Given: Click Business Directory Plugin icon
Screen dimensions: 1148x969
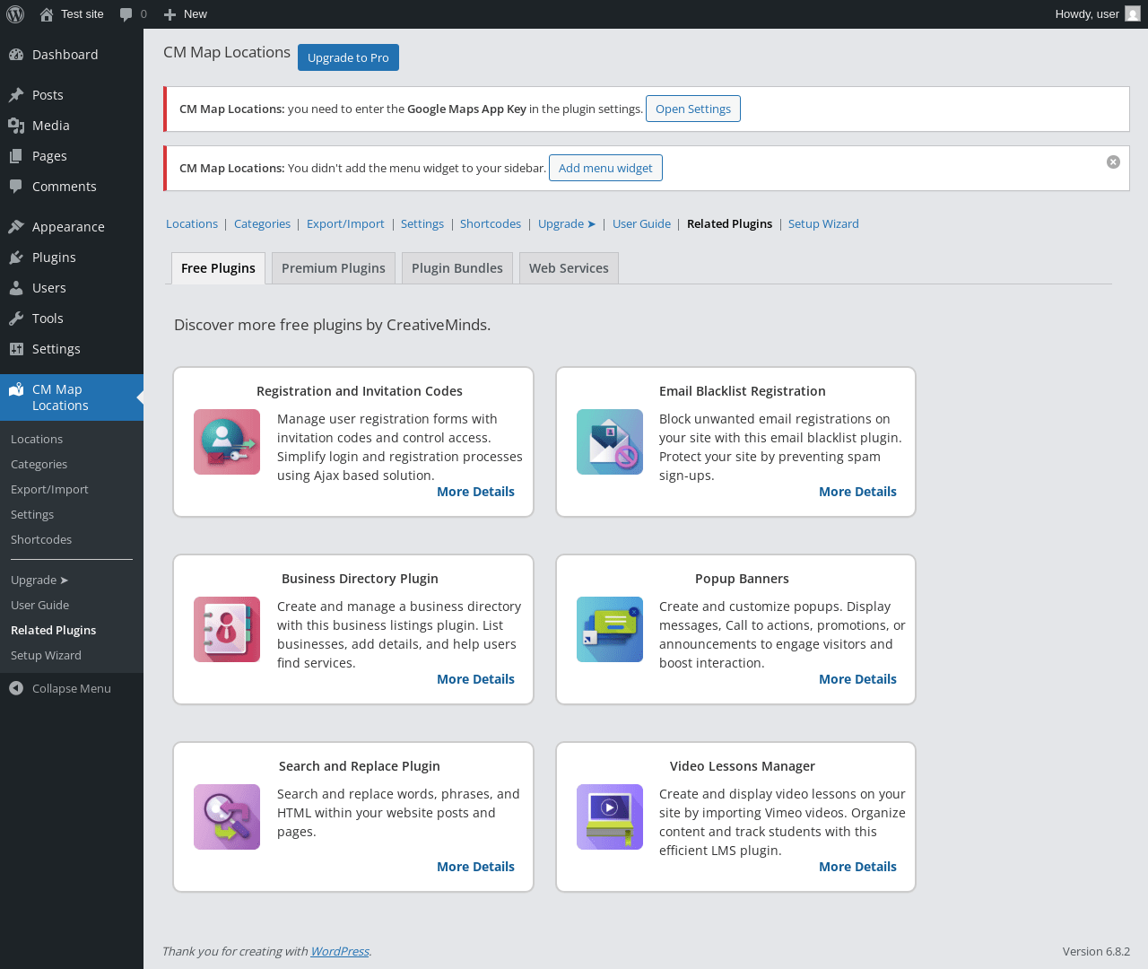Looking at the screenshot, I should (227, 630).
